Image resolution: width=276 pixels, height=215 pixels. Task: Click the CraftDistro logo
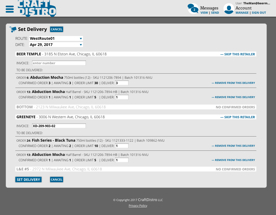(37, 8)
